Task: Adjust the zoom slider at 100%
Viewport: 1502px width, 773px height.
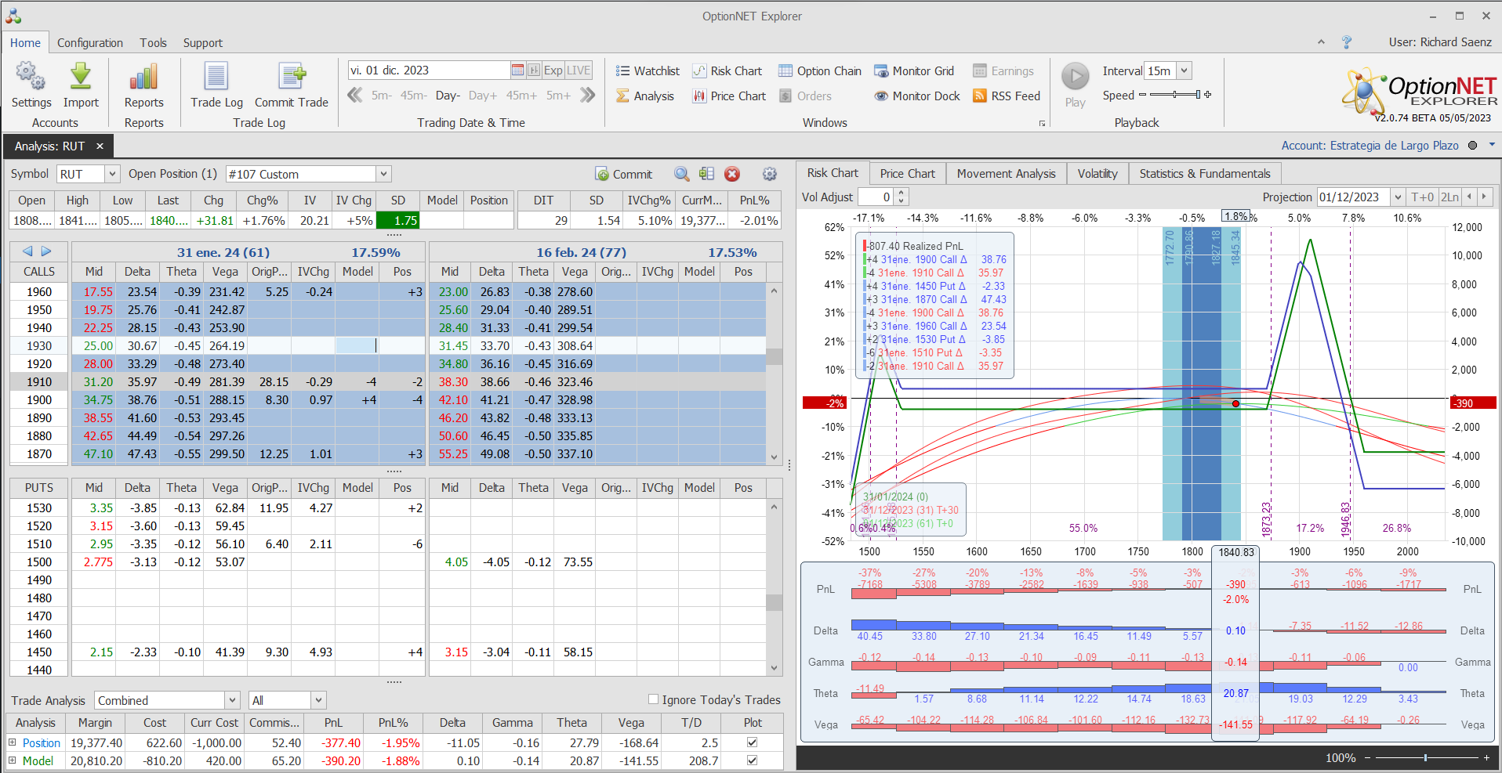Action: (x=1425, y=757)
